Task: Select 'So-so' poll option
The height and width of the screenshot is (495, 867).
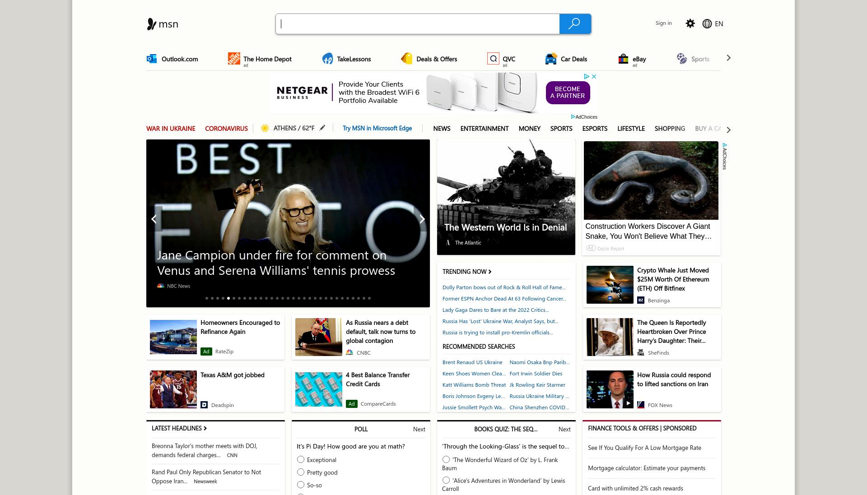Action: tap(301, 485)
